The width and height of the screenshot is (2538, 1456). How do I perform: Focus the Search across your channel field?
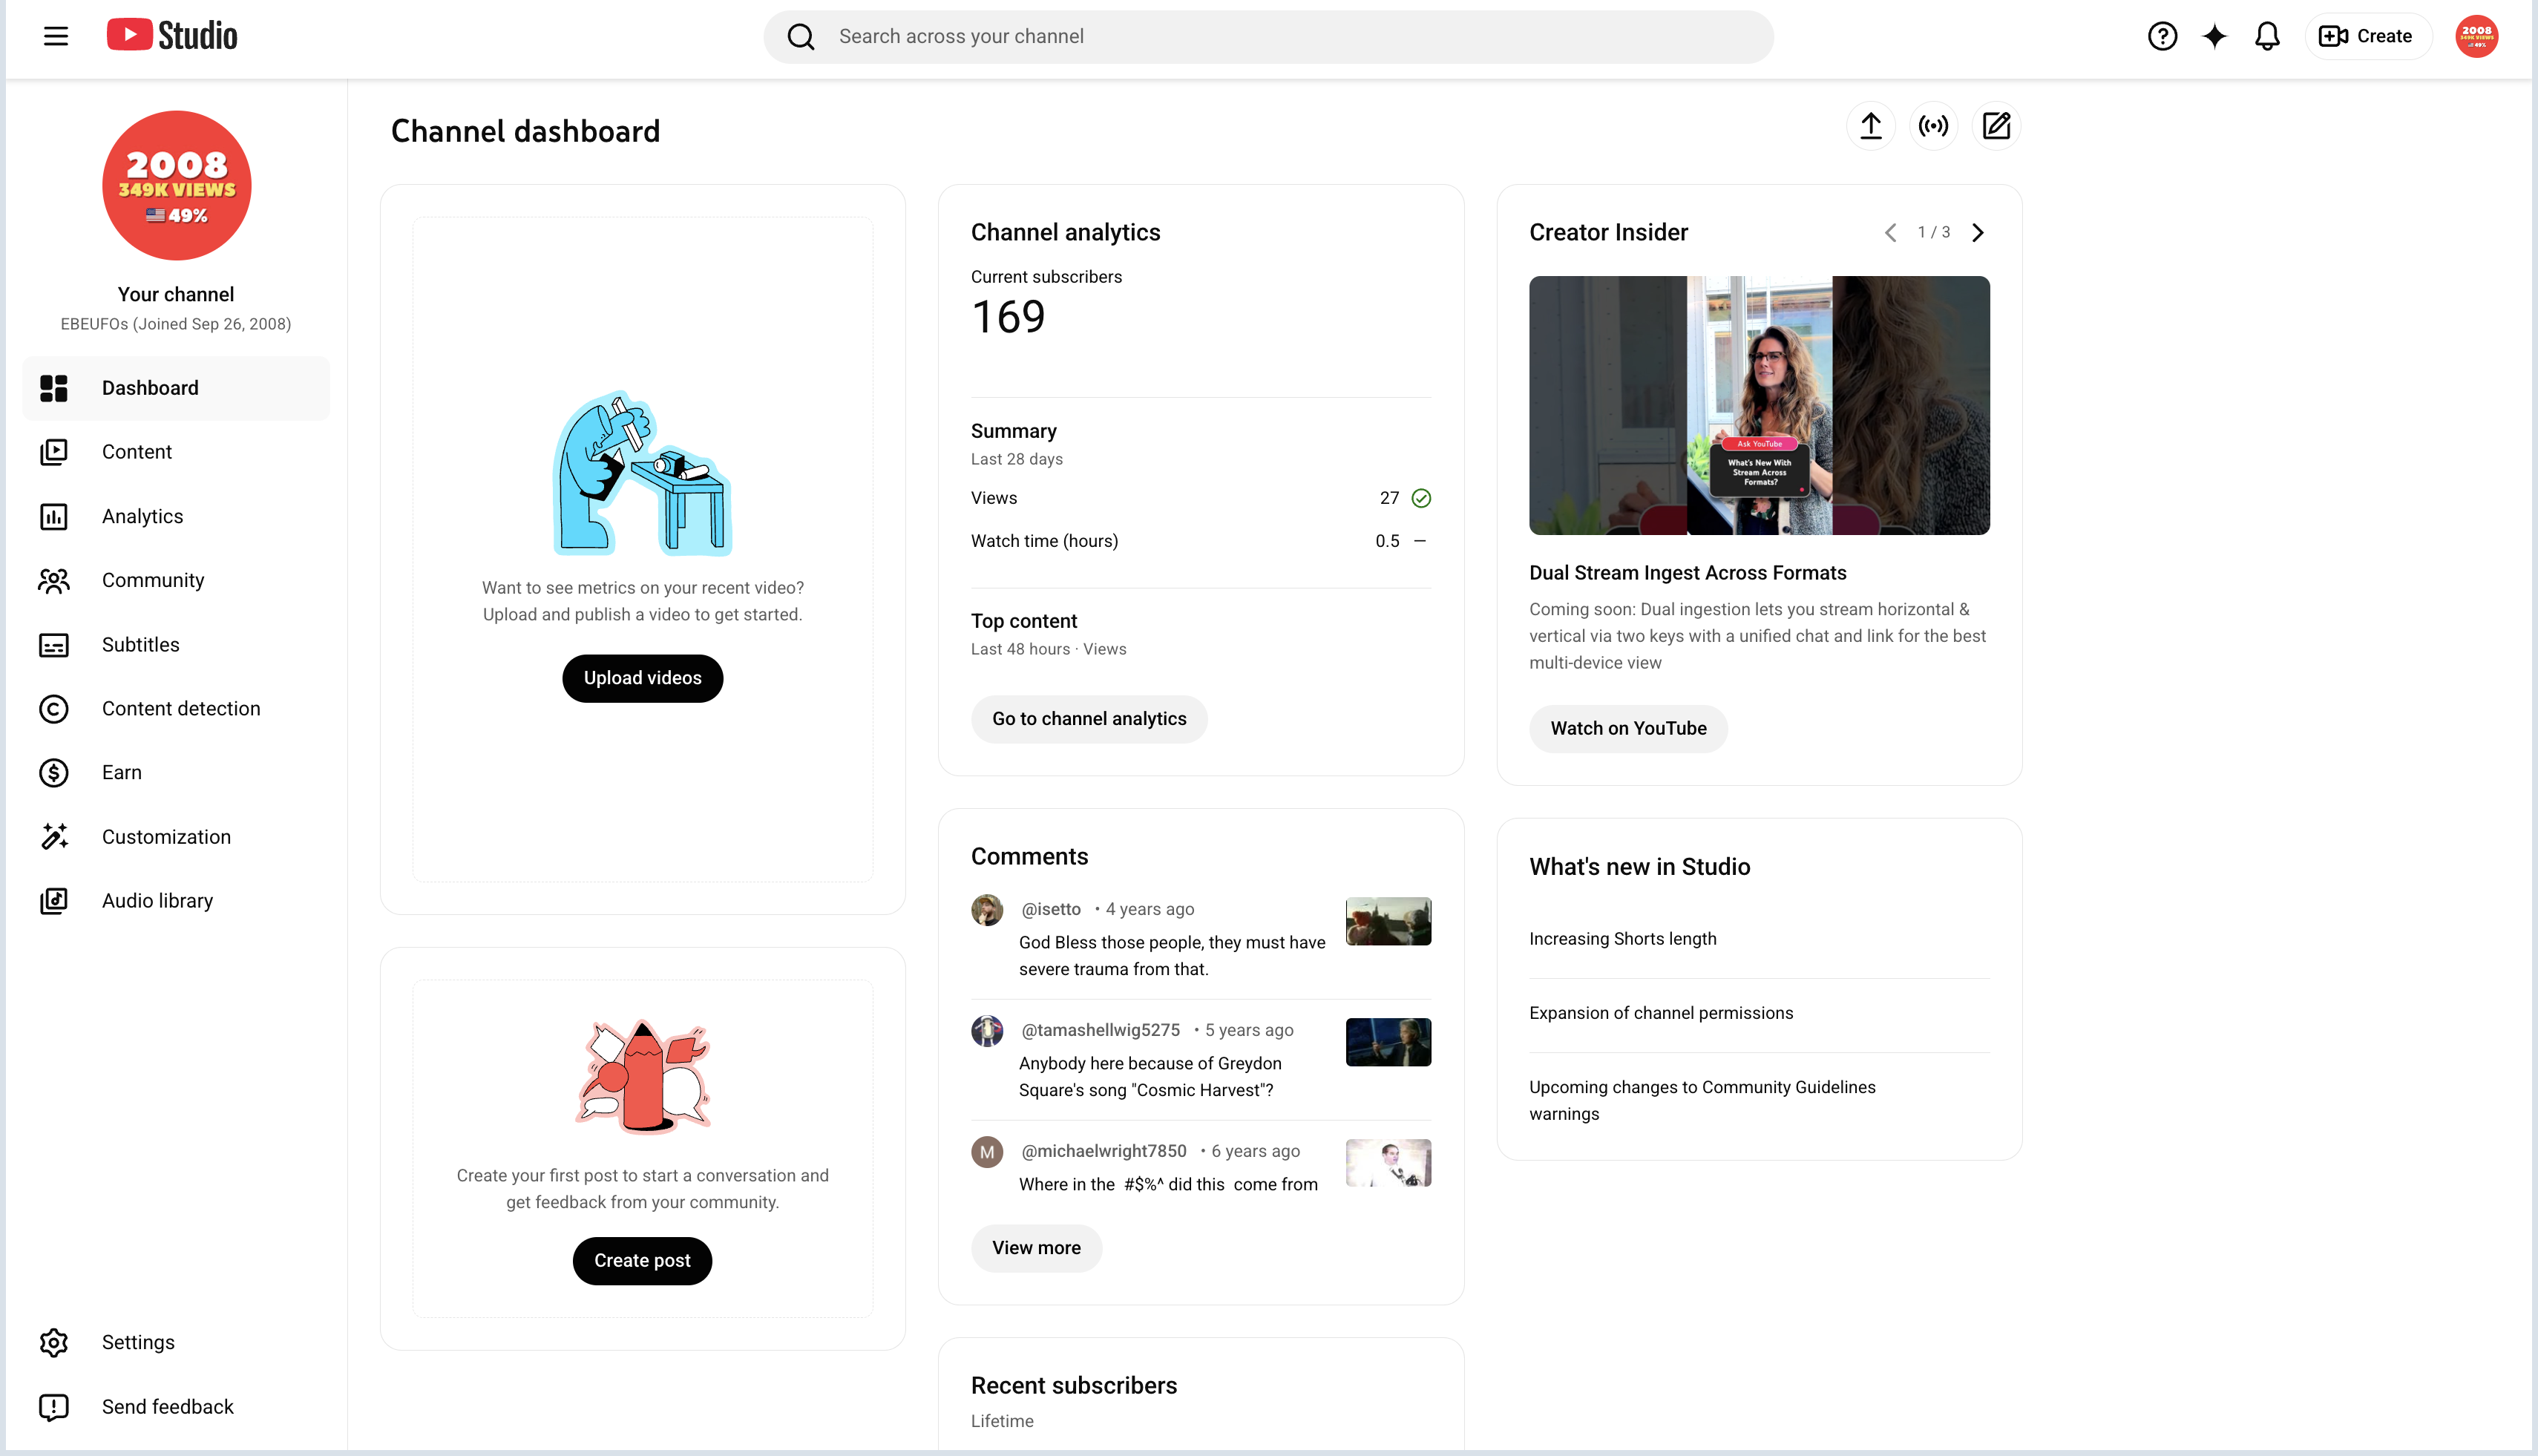tap(1268, 37)
